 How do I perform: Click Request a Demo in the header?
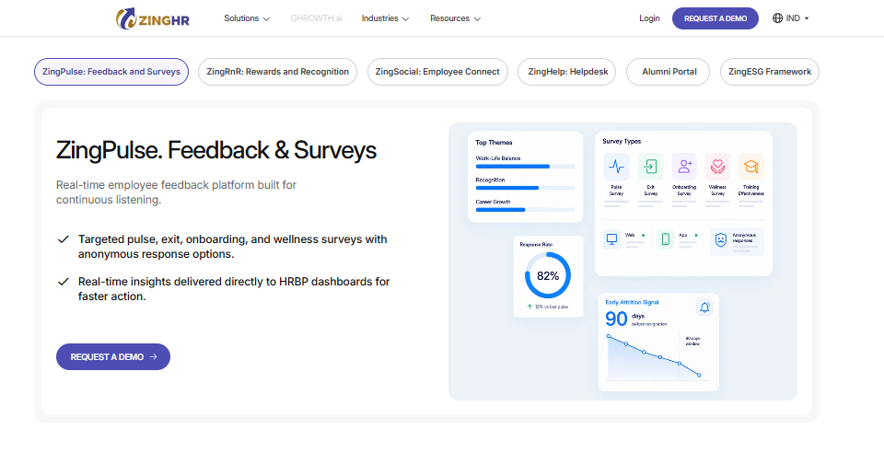715,18
